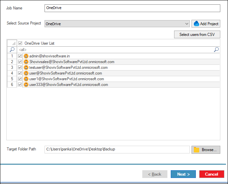This screenshot has height=184, width=228.
Task: Click the avatar icon next to Shovivsales user
Action: coord(26,62)
